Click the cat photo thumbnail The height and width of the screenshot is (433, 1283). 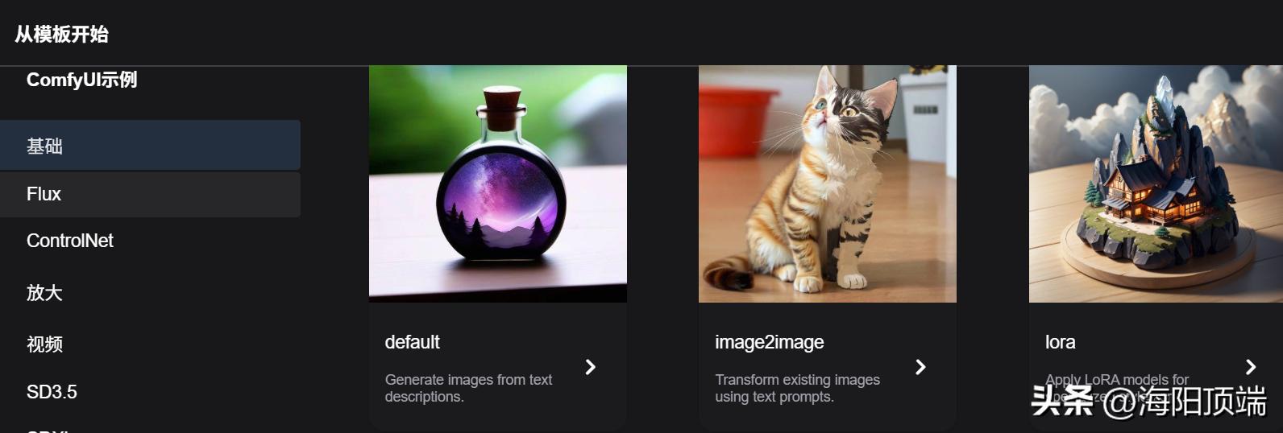[x=828, y=184]
